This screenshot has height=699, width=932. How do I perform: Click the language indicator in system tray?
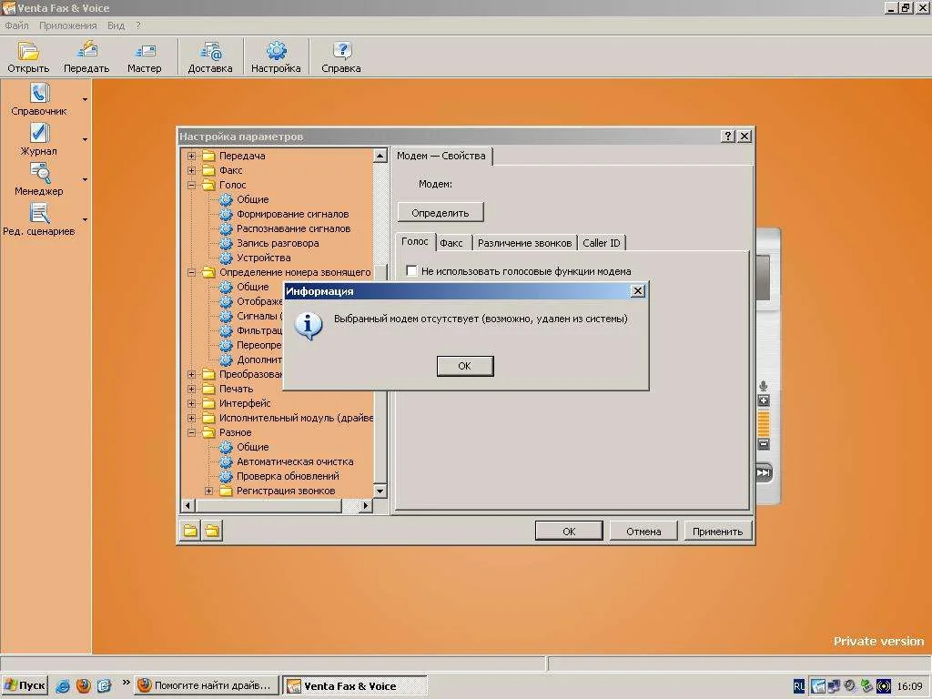coord(799,686)
